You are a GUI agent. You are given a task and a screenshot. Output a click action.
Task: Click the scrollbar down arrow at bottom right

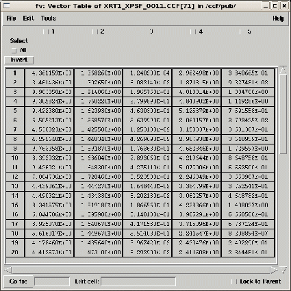283,270
